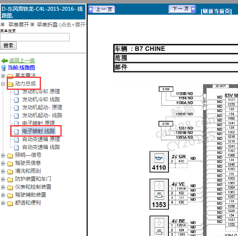This screenshot has height=236, width=238.
Task: Click the 下一页 next page button
Action: [182, 9]
